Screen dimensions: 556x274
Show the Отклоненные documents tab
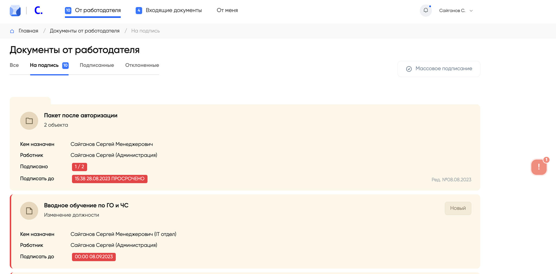coord(142,65)
